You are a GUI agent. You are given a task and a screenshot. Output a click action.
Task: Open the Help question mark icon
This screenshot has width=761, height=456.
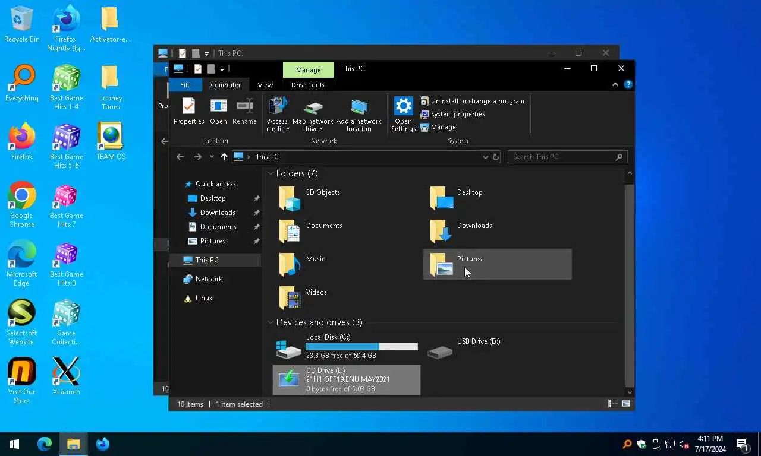coord(628,85)
